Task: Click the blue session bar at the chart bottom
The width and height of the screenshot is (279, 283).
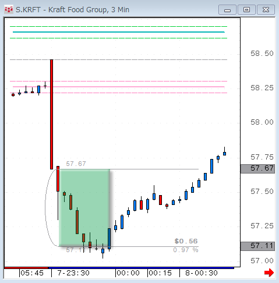Action: 141,268
